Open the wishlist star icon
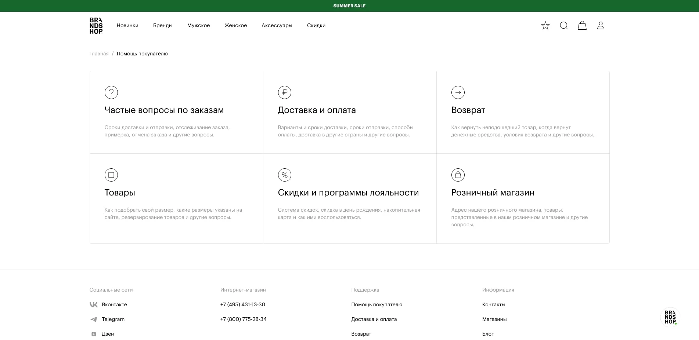The image size is (699, 340). (545, 25)
